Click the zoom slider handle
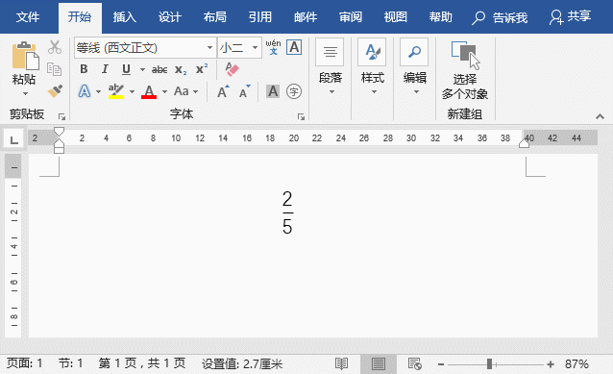613x374 pixels. (x=489, y=364)
